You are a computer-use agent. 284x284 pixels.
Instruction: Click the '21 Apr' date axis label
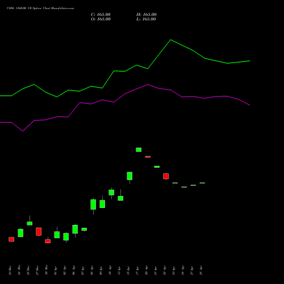click(x=155, y=270)
